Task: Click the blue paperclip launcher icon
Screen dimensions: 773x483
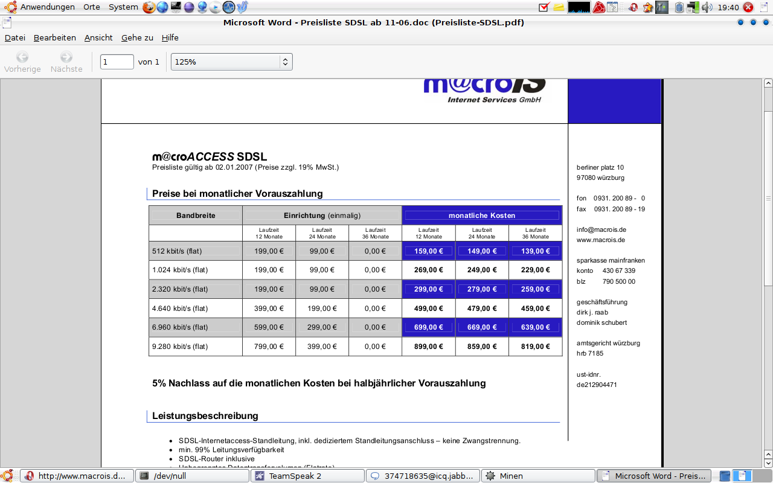Action: (x=242, y=7)
